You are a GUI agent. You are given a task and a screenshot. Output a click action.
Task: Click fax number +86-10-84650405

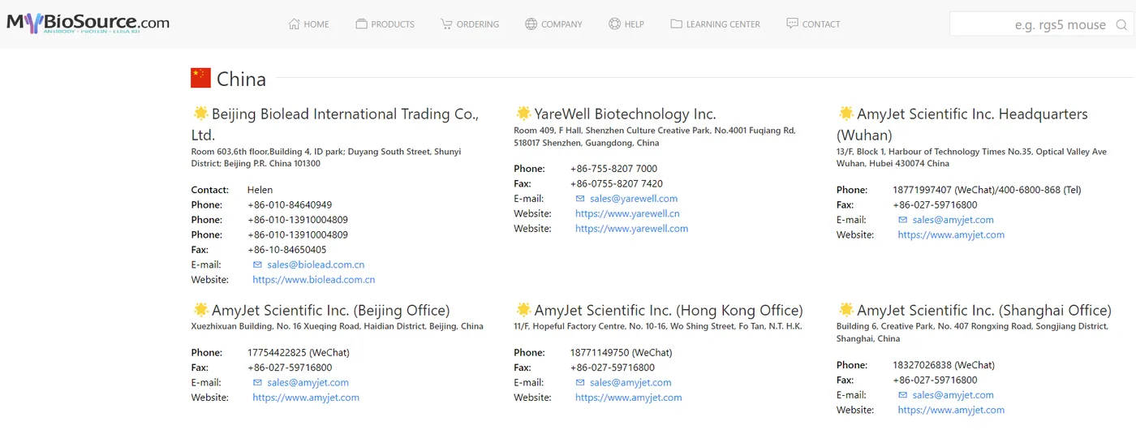pyautogui.click(x=287, y=250)
